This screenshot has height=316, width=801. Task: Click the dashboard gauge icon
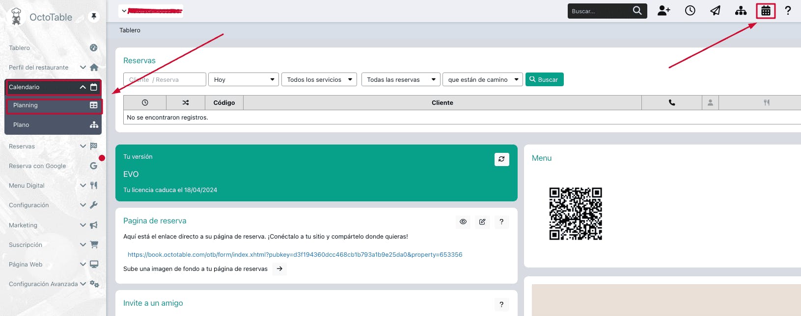click(x=94, y=48)
